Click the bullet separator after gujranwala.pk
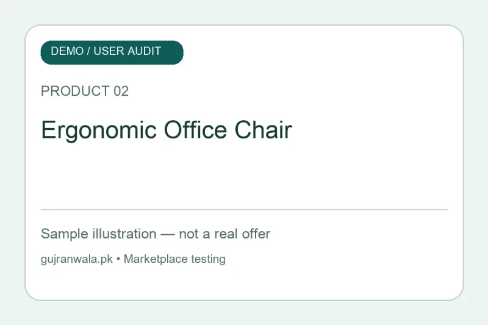488x325 pixels. pos(118,259)
